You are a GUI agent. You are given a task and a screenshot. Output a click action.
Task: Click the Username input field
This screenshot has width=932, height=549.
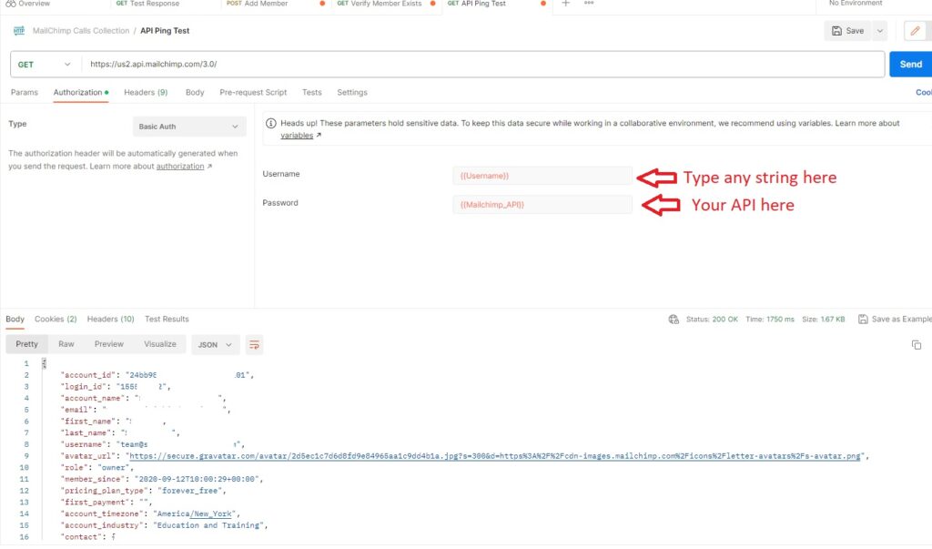tap(542, 176)
